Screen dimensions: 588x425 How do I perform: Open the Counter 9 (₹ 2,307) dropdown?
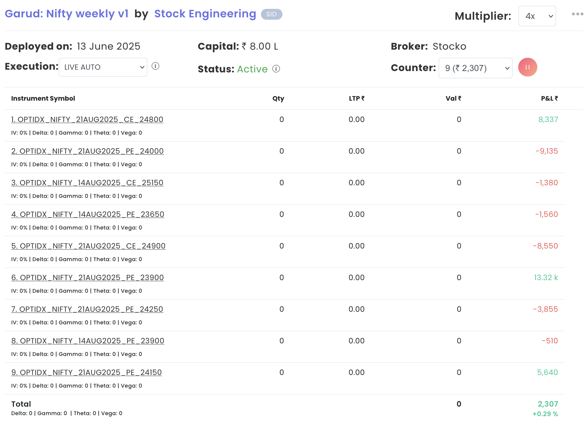click(475, 68)
